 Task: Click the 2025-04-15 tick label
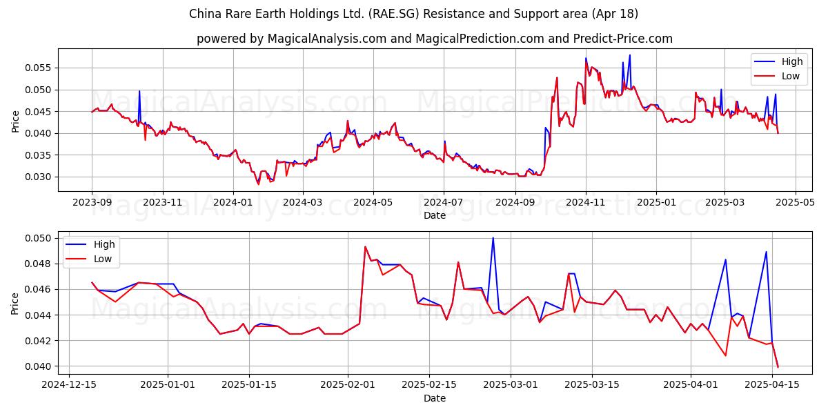tap(772, 385)
